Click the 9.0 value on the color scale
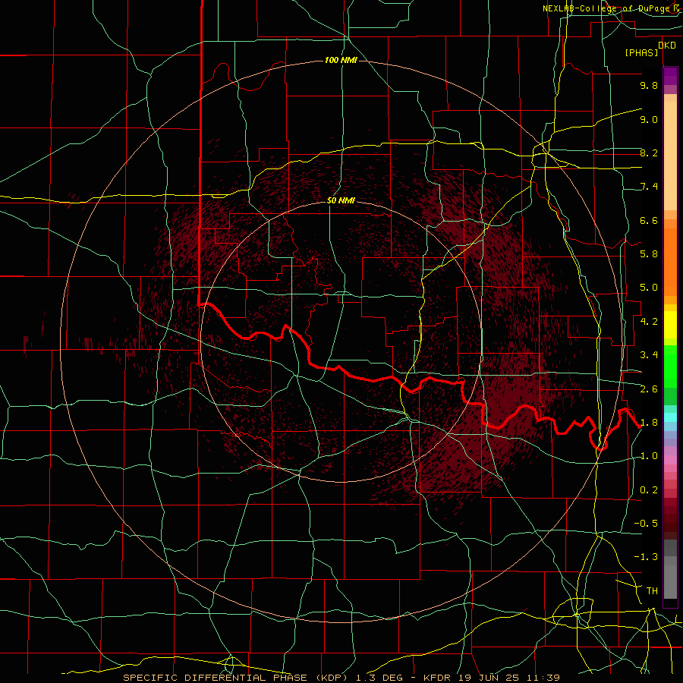Image resolution: width=683 pixels, height=683 pixels. click(649, 119)
